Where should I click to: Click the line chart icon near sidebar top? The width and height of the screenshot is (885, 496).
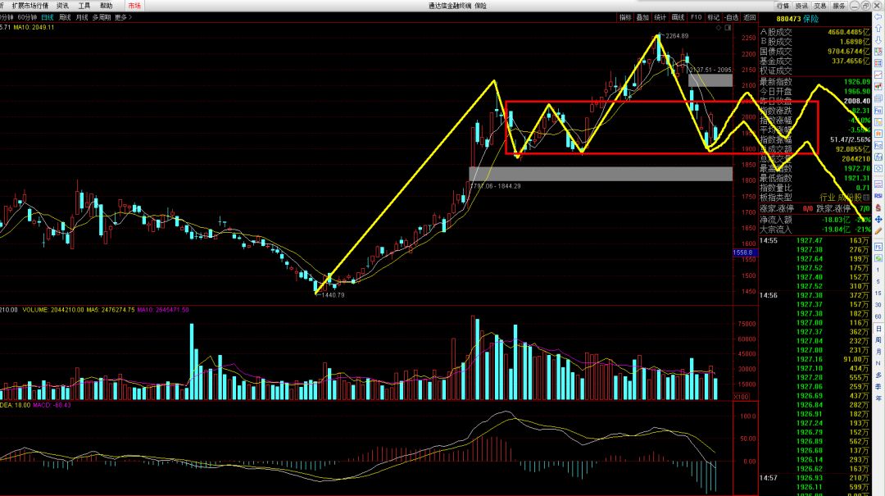pyautogui.click(x=878, y=75)
